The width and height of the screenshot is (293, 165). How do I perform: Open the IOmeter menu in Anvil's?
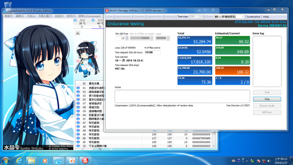[139, 16]
